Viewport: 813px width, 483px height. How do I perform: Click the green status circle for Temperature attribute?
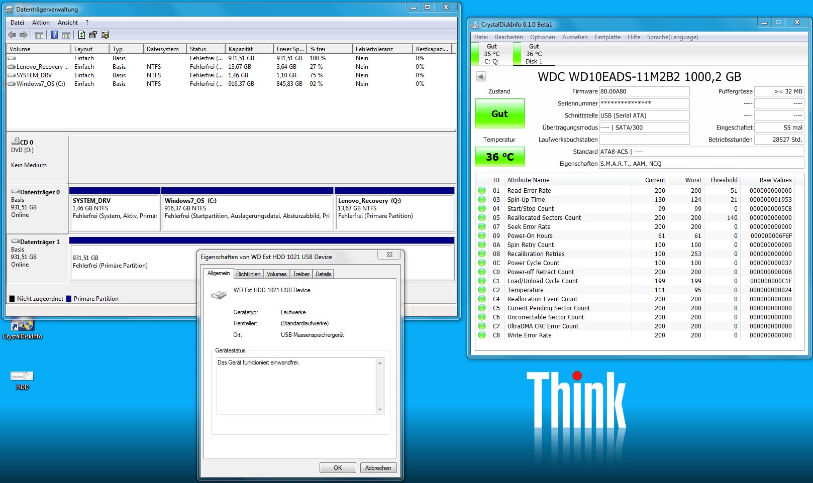482,290
